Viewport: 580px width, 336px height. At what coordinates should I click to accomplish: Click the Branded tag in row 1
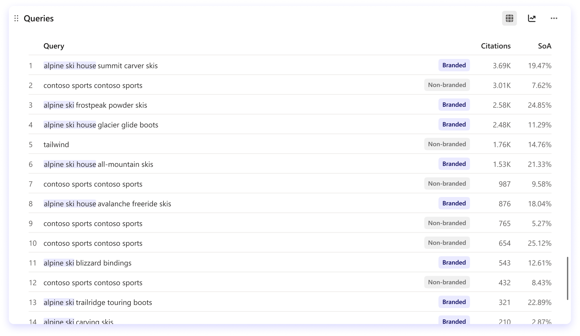[x=454, y=65]
